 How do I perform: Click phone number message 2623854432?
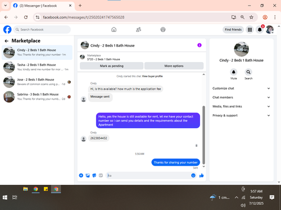(x=99, y=138)
